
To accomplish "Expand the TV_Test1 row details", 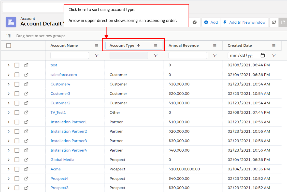I will [8, 113].
